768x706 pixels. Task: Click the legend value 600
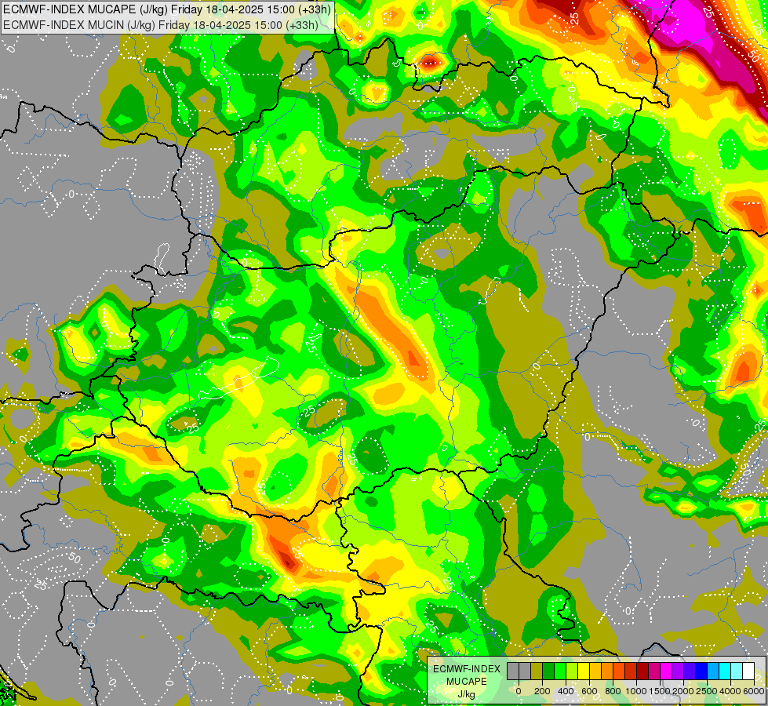589,691
